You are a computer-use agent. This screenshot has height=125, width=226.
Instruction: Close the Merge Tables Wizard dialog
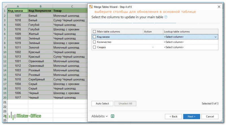click(x=219, y=6)
